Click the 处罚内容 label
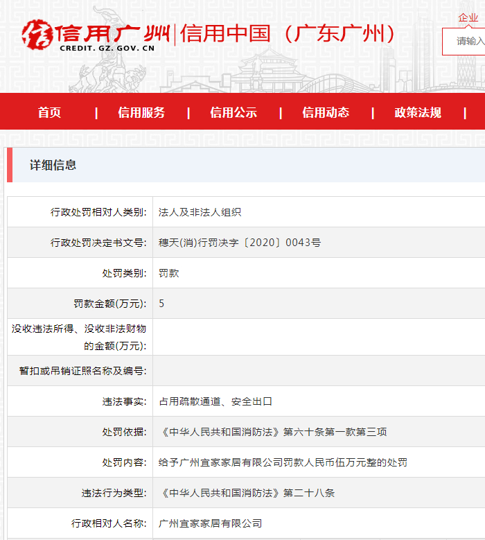 tap(124, 462)
